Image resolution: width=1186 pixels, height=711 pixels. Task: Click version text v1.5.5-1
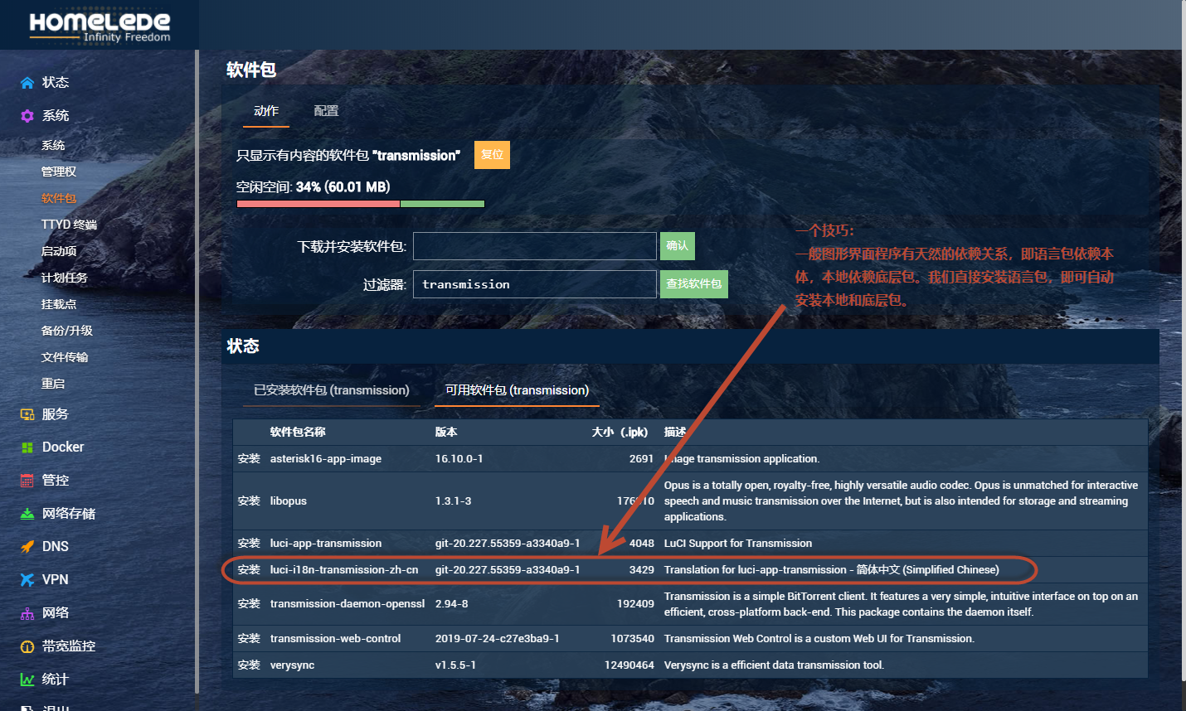pos(455,665)
